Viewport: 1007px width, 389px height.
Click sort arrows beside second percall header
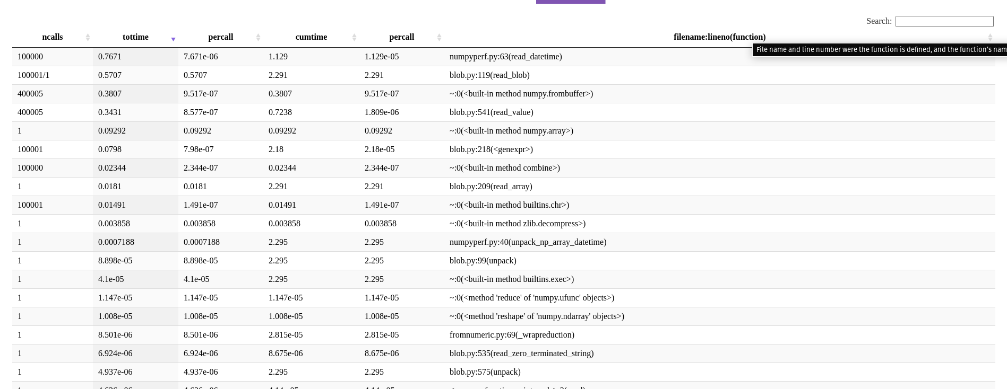(x=439, y=37)
